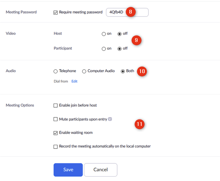The height and width of the screenshot is (181, 220).
Task: Select off for Host video
Action: (x=120, y=34)
